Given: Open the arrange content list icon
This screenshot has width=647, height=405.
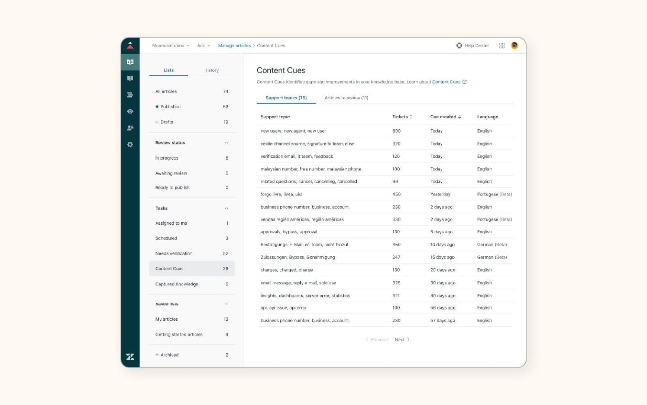Looking at the screenshot, I should click(x=130, y=94).
